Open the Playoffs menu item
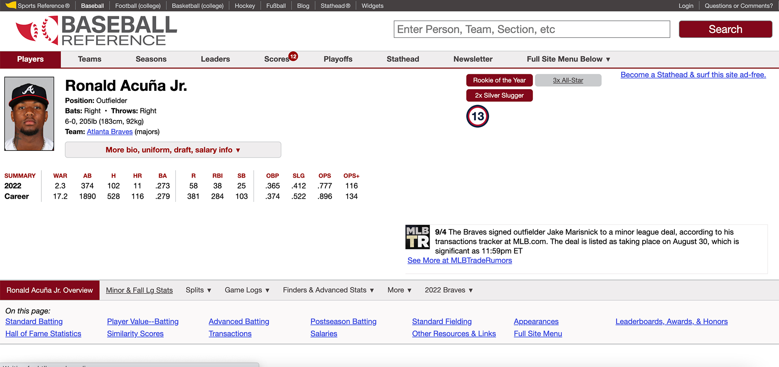The width and height of the screenshot is (779, 367). [338, 59]
